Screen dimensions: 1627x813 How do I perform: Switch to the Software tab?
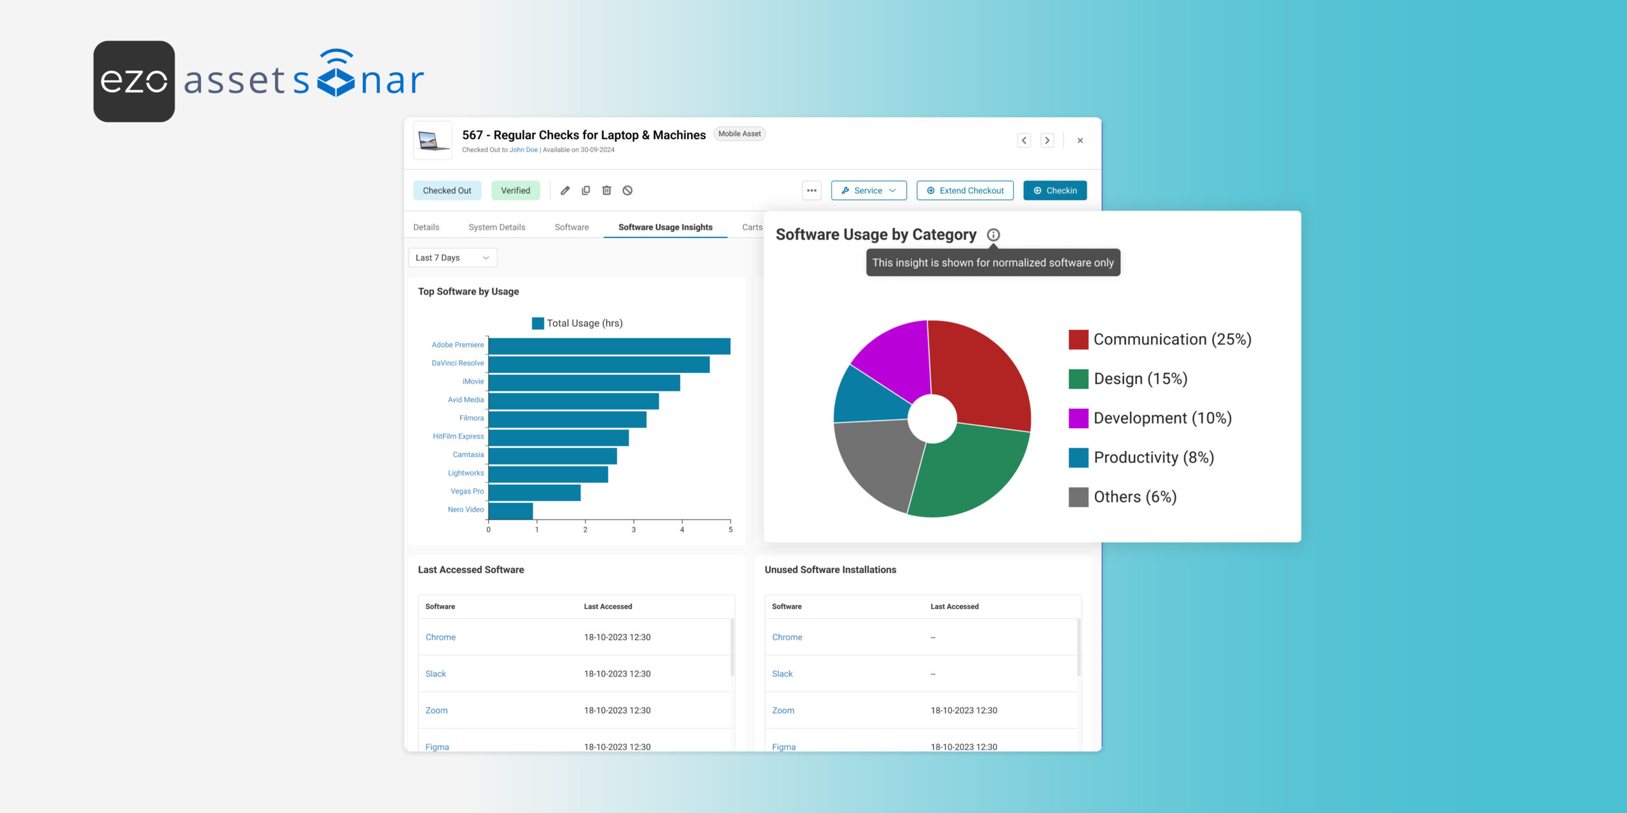click(572, 227)
